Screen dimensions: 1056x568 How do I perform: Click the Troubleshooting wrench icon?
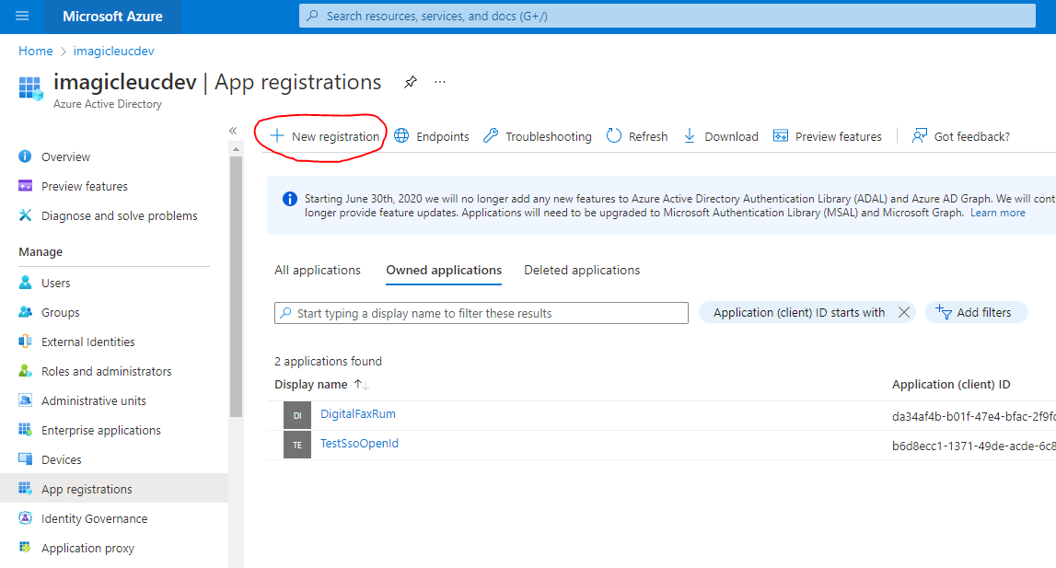tap(491, 136)
